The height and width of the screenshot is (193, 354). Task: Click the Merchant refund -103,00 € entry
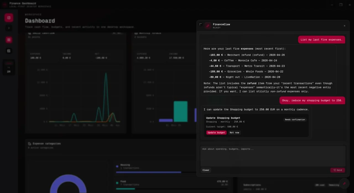[x=247, y=55]
